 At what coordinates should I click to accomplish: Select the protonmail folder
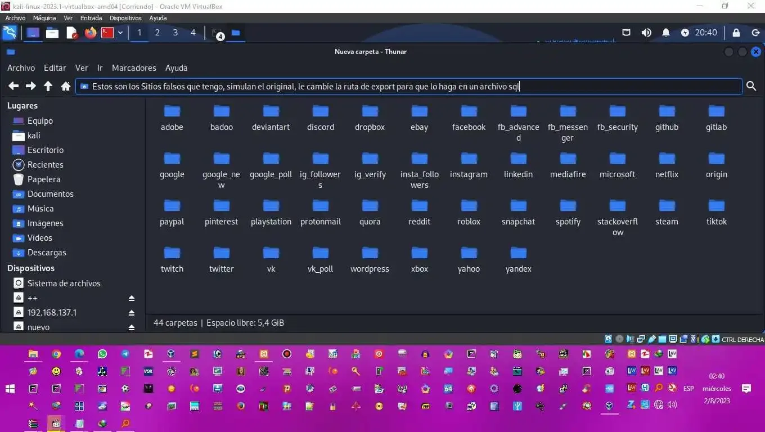click(x=321, y=212)
